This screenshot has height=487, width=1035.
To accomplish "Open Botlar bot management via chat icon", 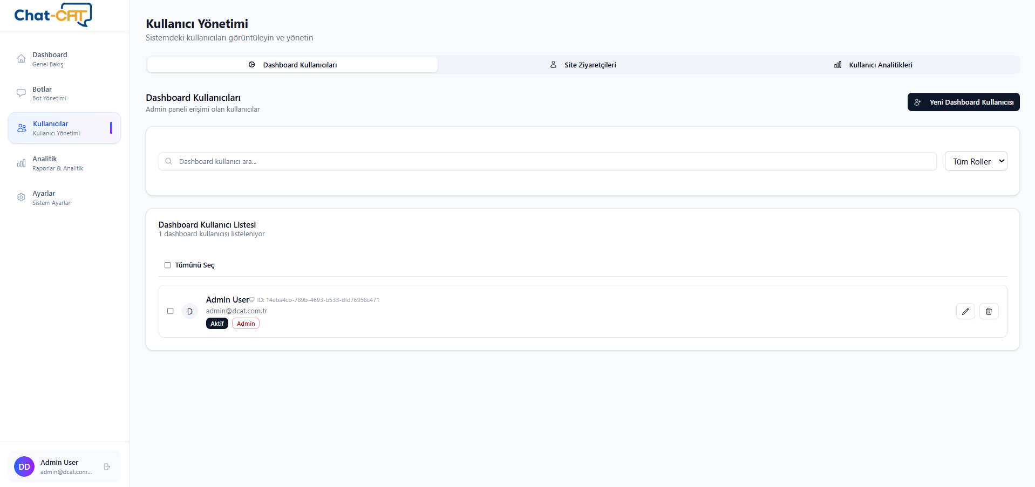I will [x=21, y=93].
